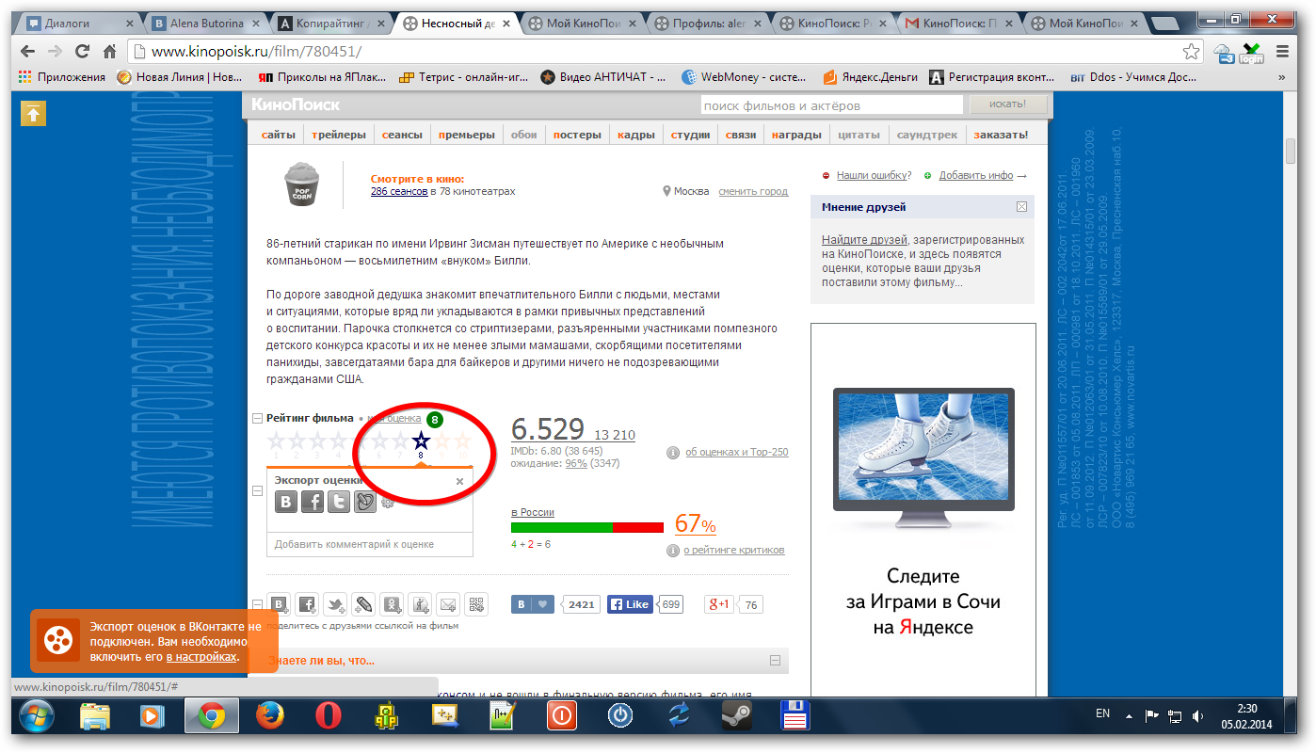
Task: Open the постеры menu item
Action: click(x=577, y=135)
